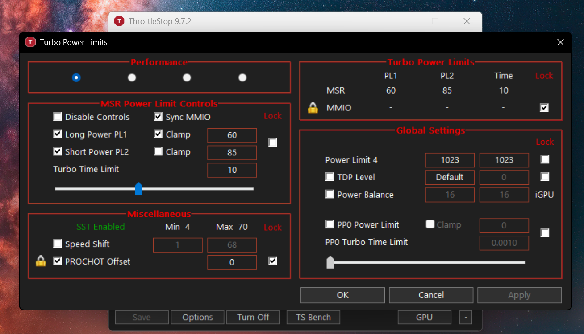Check the PP0 Power Limit Lock box
Screen dimensions: 584x334
545,233
